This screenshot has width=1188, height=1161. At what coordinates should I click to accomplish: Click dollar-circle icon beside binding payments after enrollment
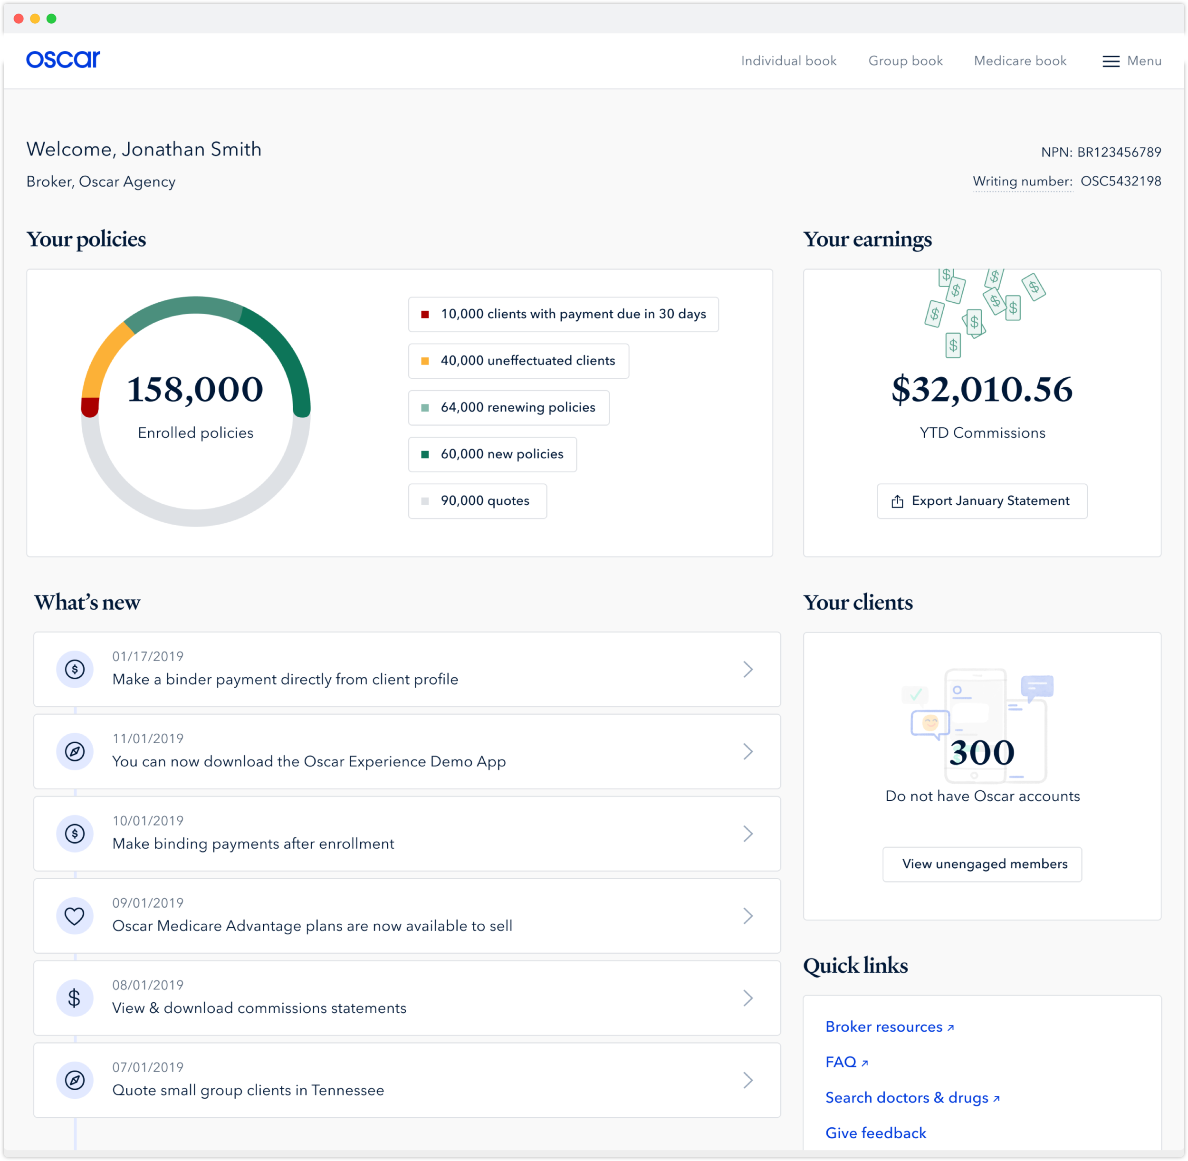click(x=75, y=834)
